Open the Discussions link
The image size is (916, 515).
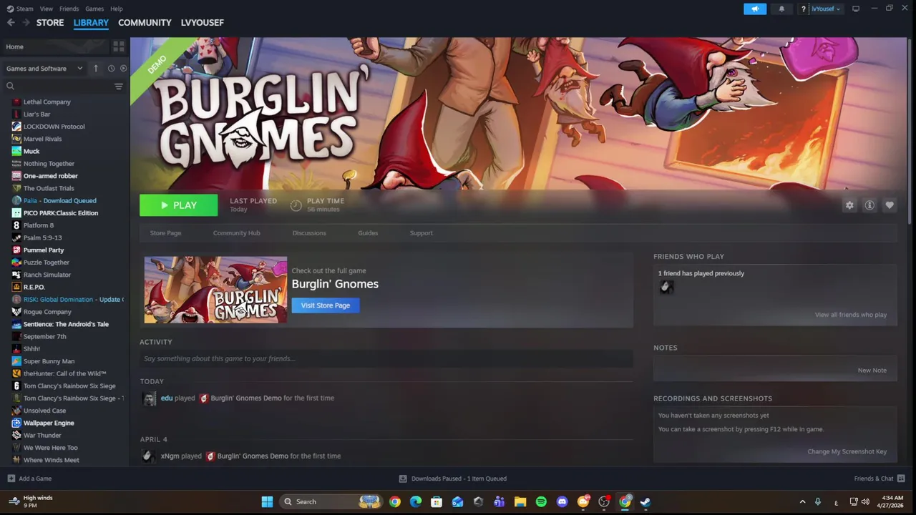(309, 233)
